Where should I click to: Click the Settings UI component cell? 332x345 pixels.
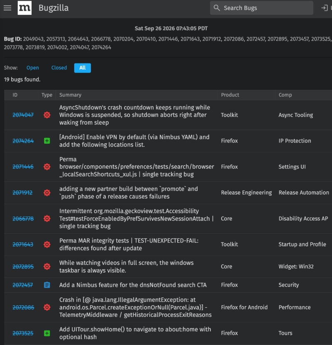pos(292,167)
